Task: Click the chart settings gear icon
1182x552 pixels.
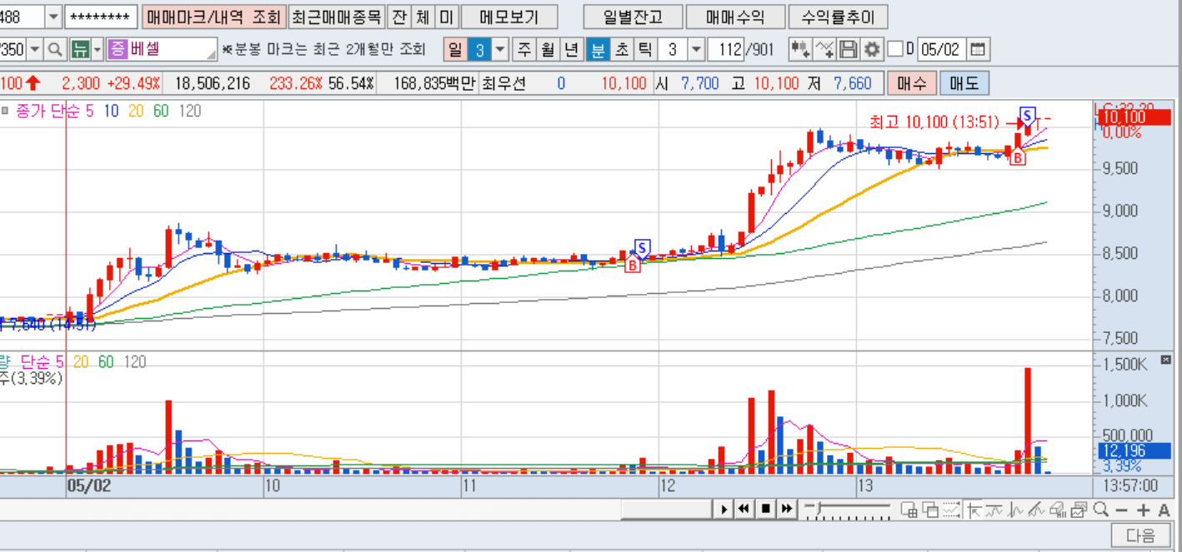Action: [x=872, y=50]
